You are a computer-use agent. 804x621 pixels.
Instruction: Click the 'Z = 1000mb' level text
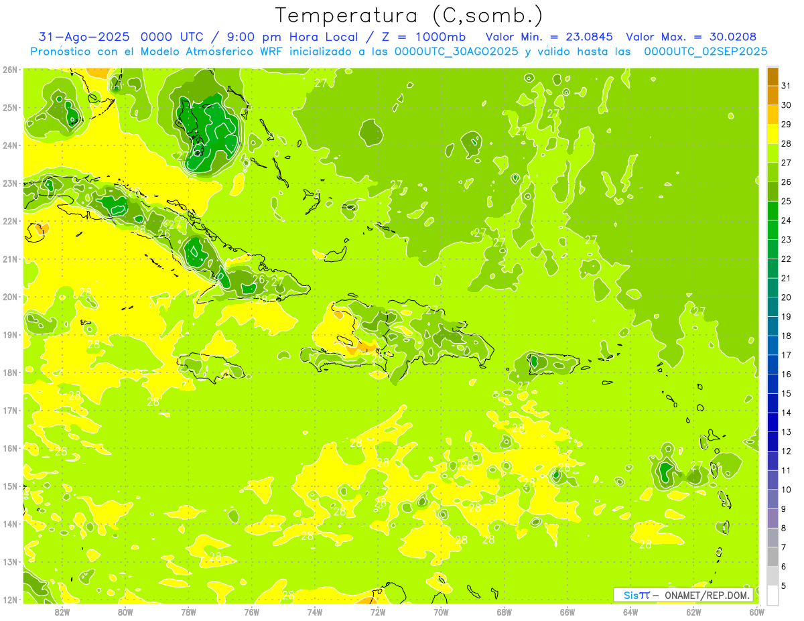(x=423, y=38)
